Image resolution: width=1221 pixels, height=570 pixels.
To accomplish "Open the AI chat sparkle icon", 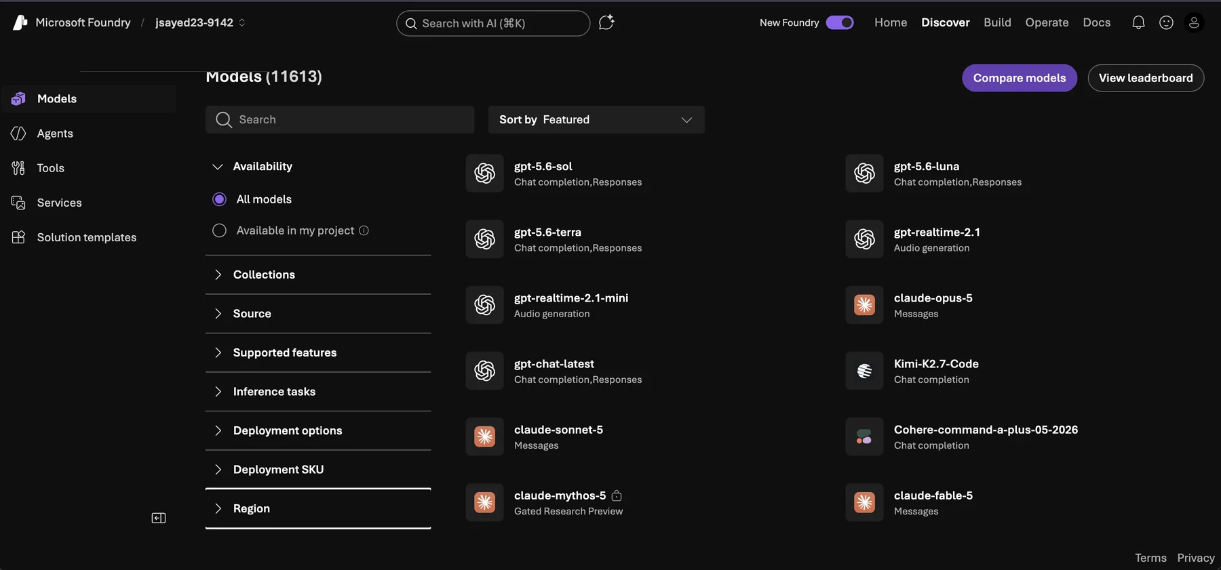I will click(x=606, y=22).
